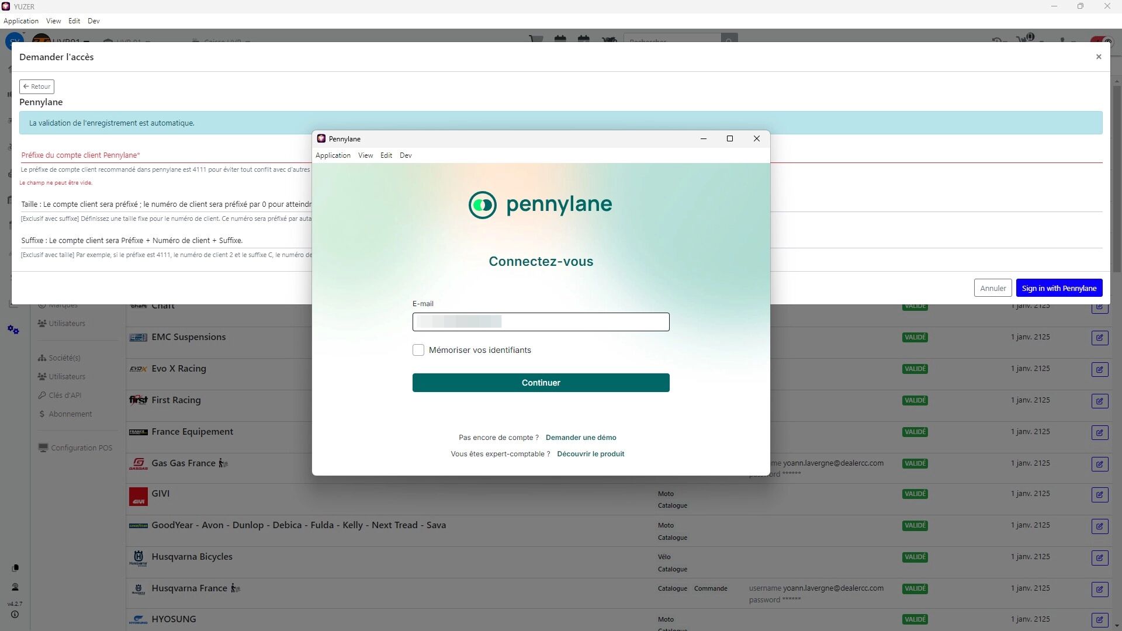The image size is (1122, 631).
Task: Click the Pennylane logo in login window
Action: coord(540,204)
